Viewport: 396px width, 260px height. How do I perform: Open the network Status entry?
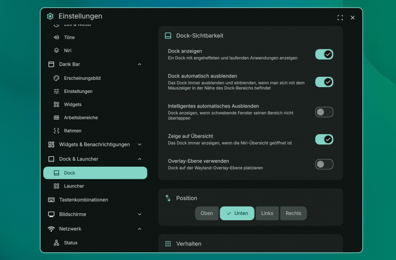pos(95,243)
